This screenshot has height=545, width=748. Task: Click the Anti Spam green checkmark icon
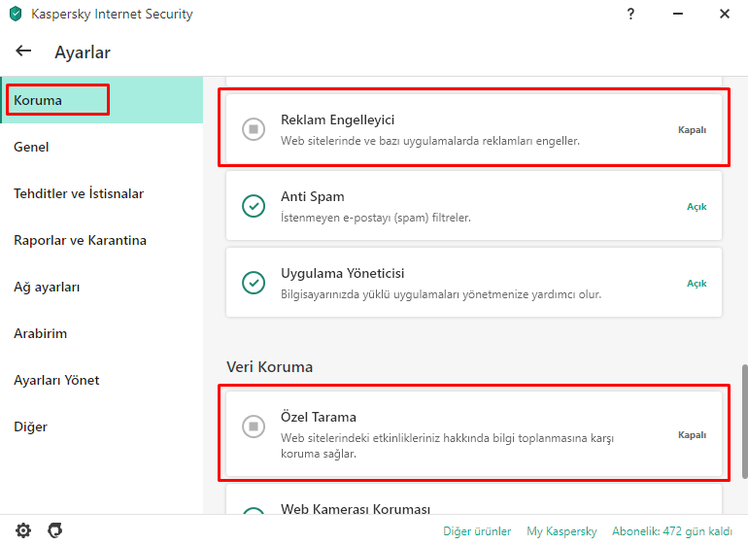tap(254, 206)
